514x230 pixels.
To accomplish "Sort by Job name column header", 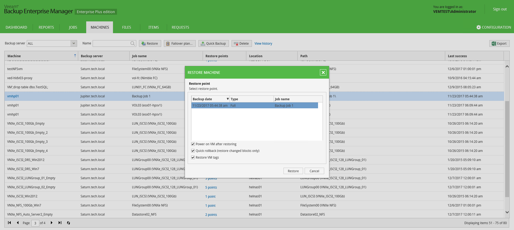I will [166, 56].
